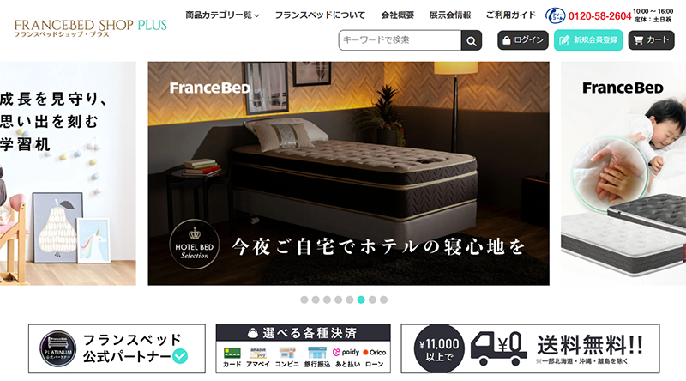
Task: Click the Francebed Shop Plus logo
Action: tap(90, 27)
